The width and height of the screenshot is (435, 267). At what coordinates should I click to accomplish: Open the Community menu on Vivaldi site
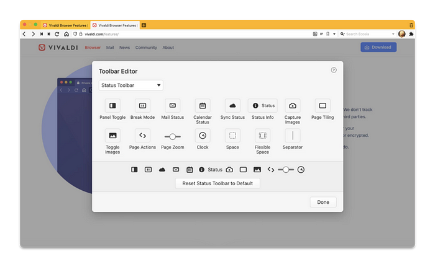tap(146, 48)
